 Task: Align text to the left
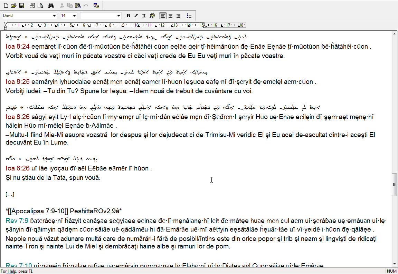(162, 16)
